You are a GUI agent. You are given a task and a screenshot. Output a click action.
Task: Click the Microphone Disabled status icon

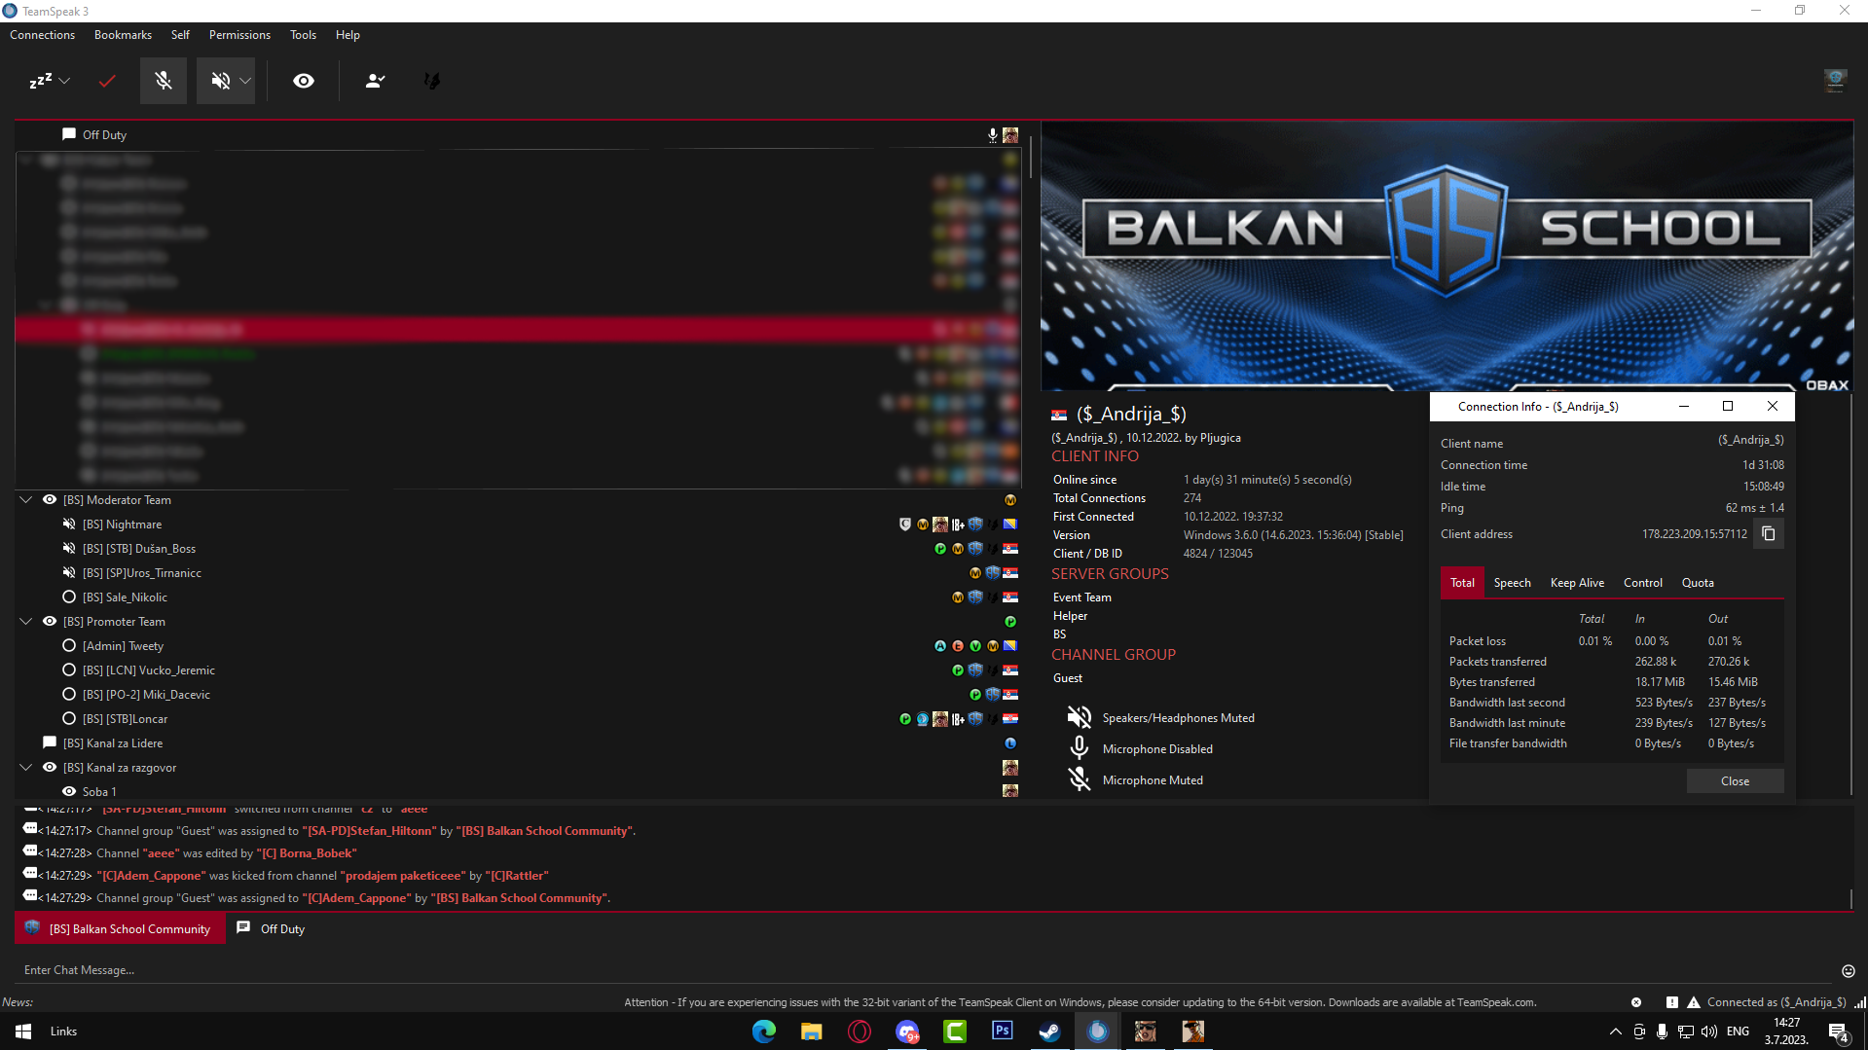coord(1080,749)
